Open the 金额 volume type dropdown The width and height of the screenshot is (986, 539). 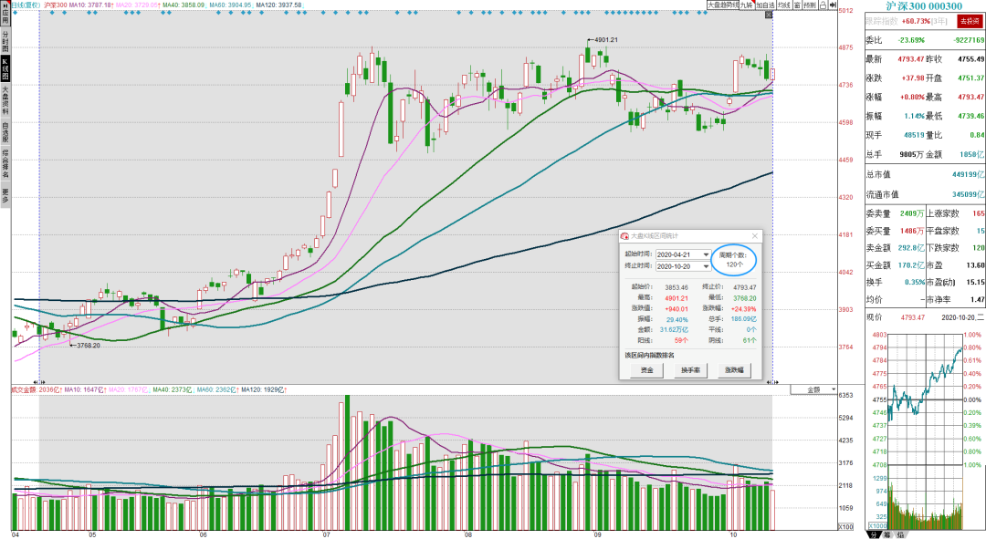[x=813, y=389]
